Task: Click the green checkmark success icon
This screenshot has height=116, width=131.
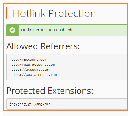Action: pos(12,30)
